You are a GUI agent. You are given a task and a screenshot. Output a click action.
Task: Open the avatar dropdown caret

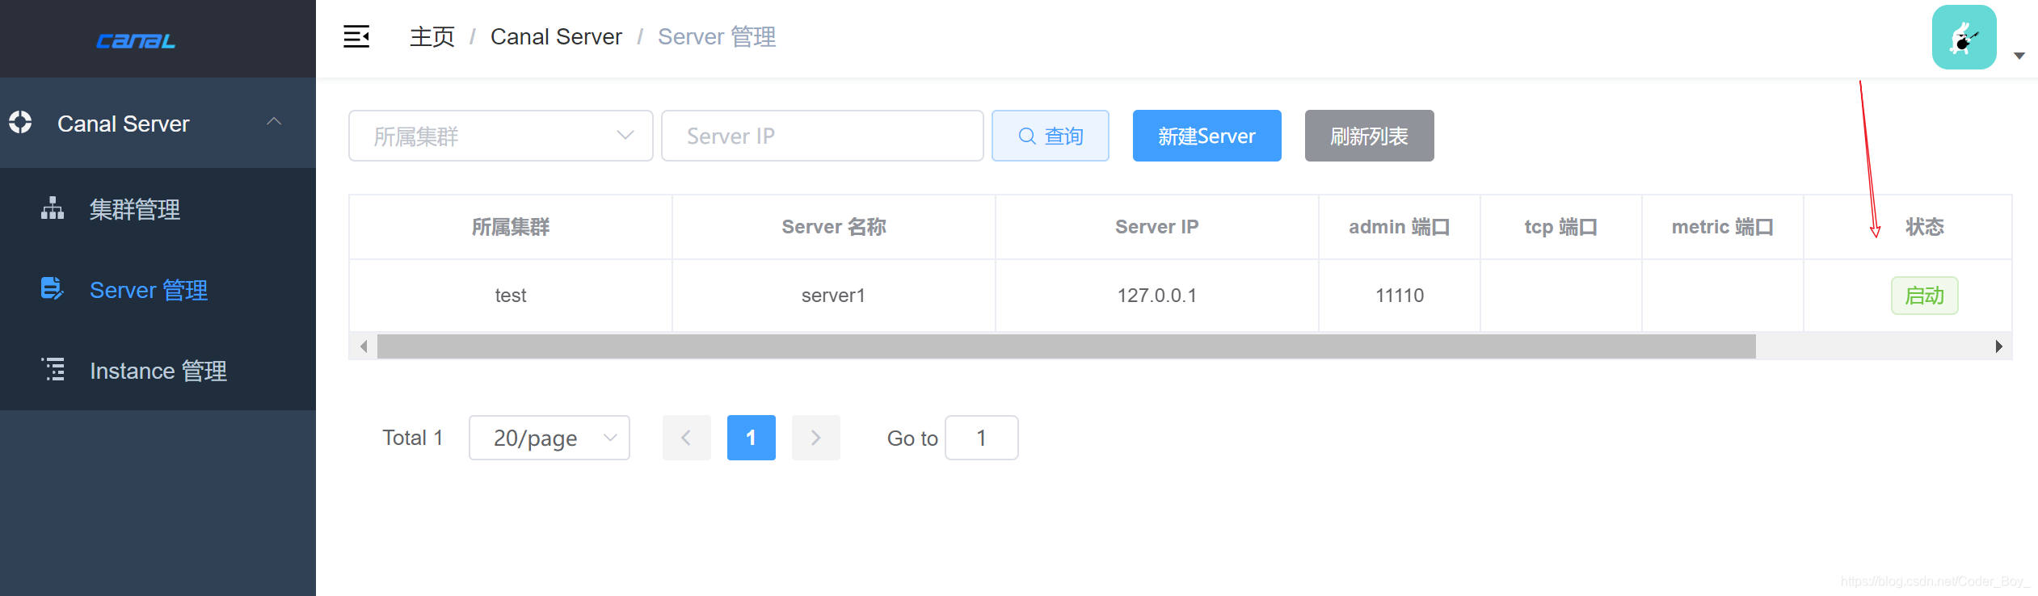click(x=2019, y=56)
